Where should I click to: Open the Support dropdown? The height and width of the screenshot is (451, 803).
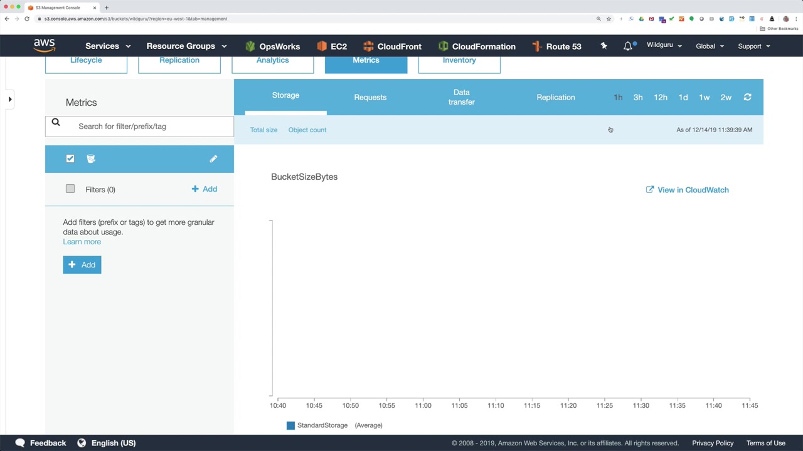pyautogui.click(x=754, y=46)
